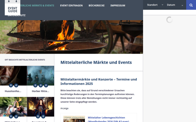Click the Anzeige label
196x122 pixels.
pos(64,108)
